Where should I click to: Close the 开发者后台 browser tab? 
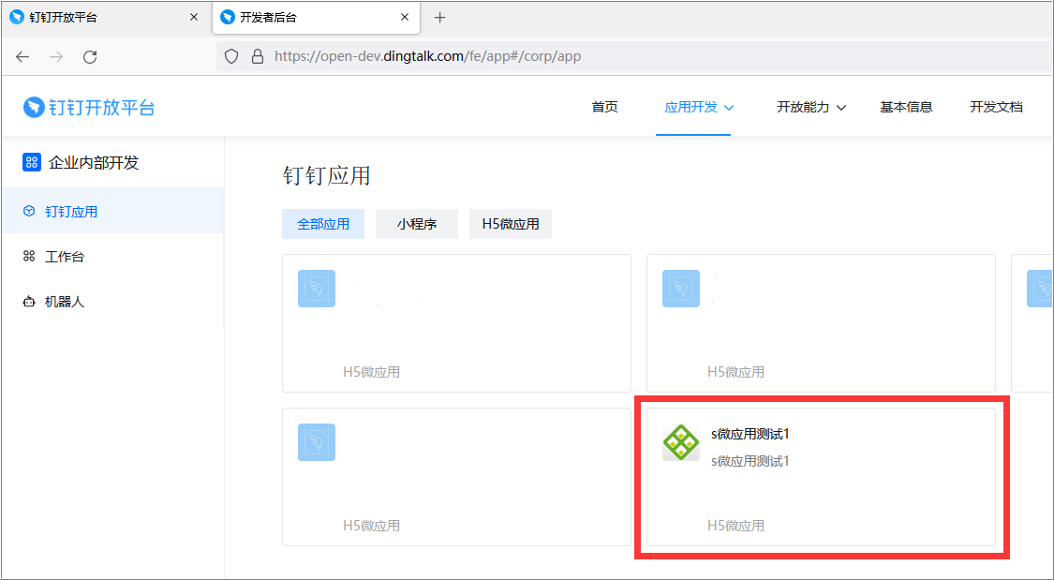(405, 18)
